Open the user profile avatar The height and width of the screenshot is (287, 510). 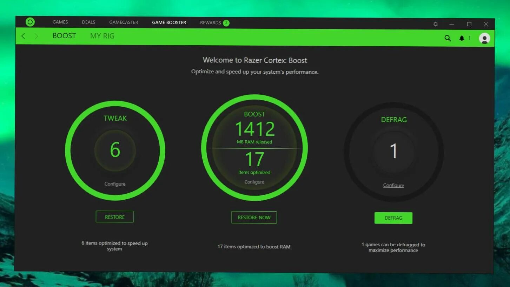[484, 38]
